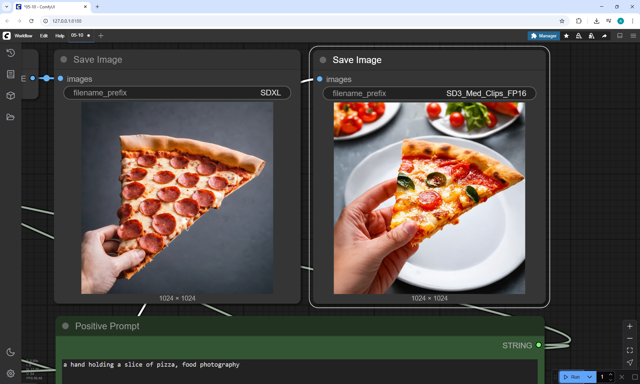Open the Workflow menu
Screen dimensions: 640x384
pyautogui.click(x=23, y=36)
